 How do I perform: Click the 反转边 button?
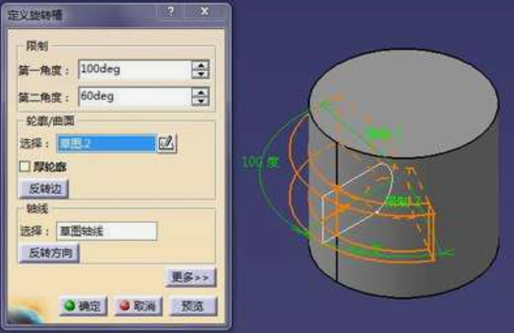click(x=44, y=188)
